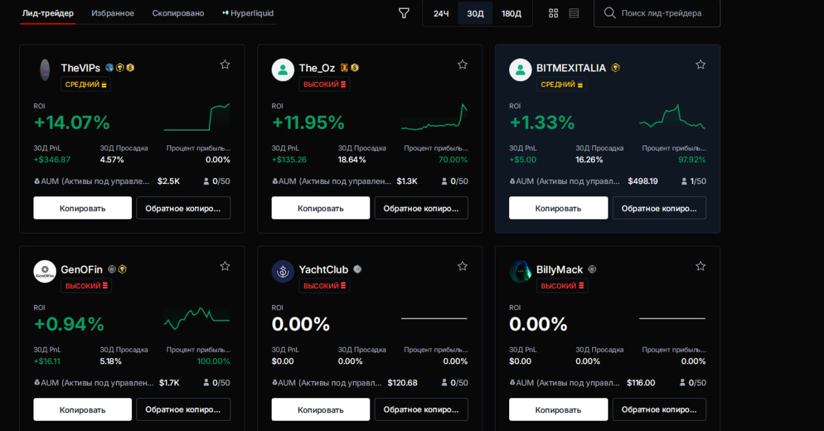
Task: Click the badge next to BITMEXITALIA name
Action: pyautogui.click(x=615, y=68)
